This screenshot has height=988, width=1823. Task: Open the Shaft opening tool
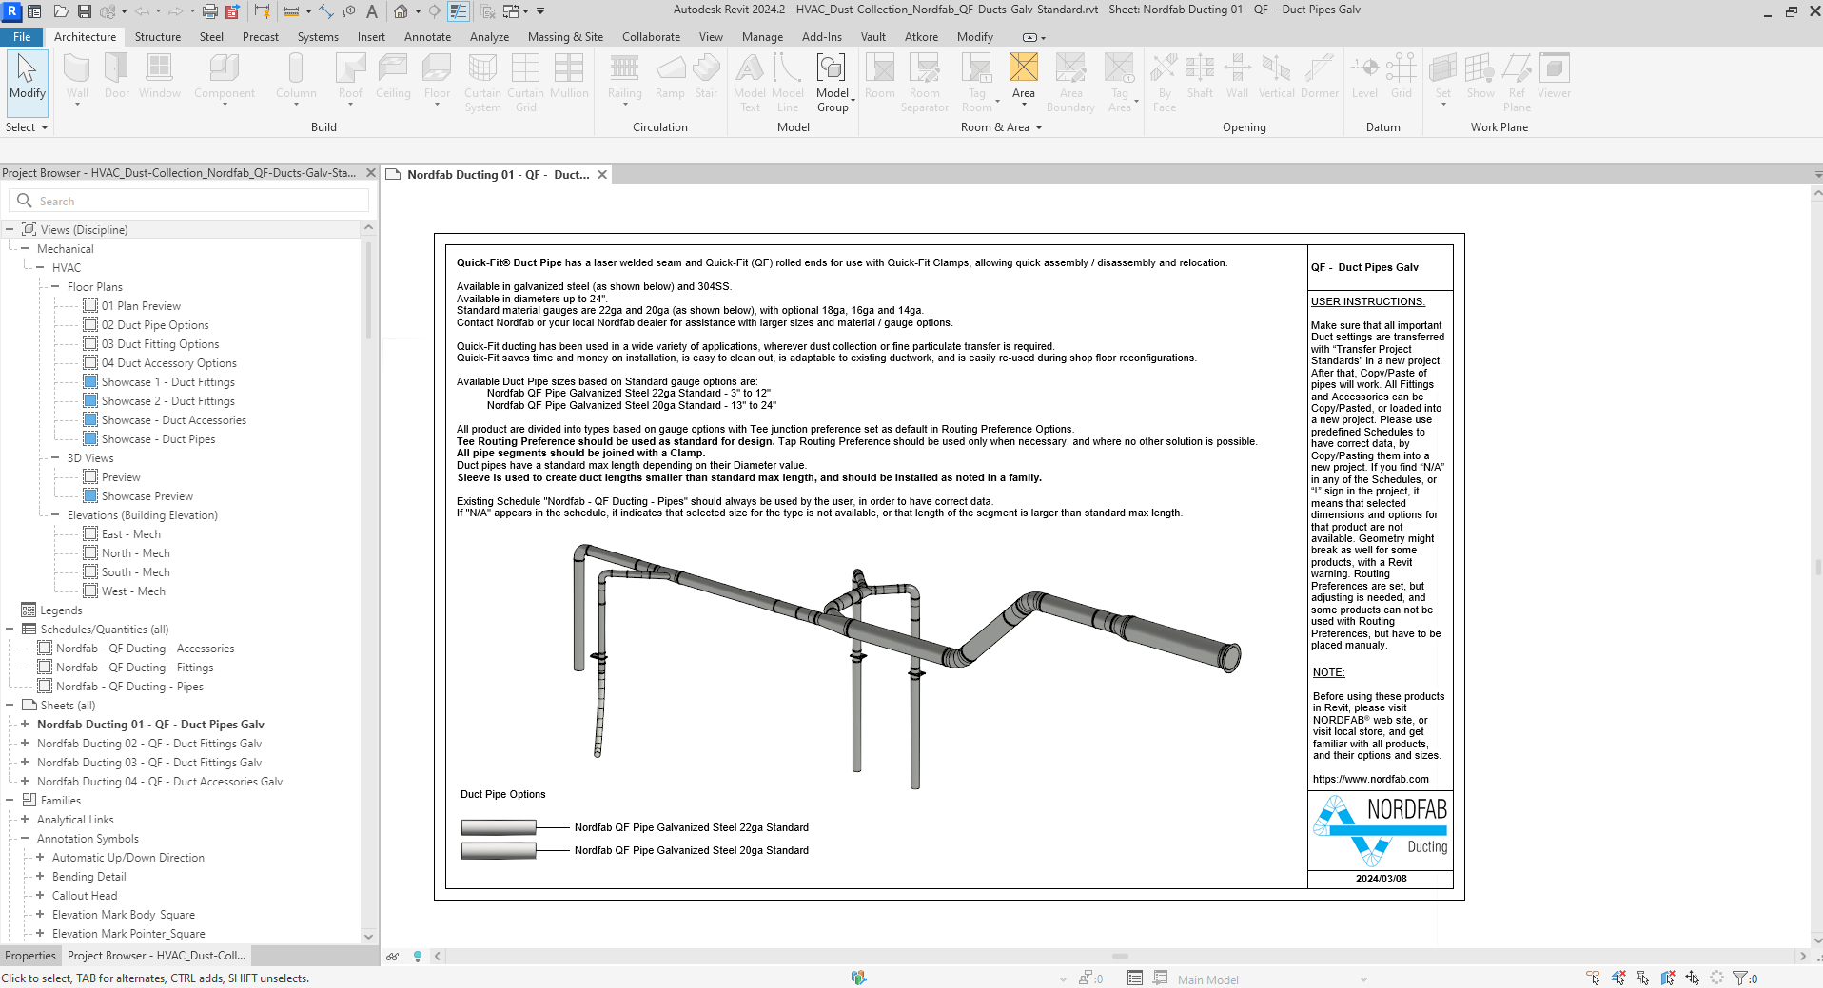(1201, 76)
